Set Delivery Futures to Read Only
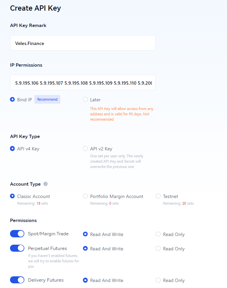227x288 pixels. 158,280
